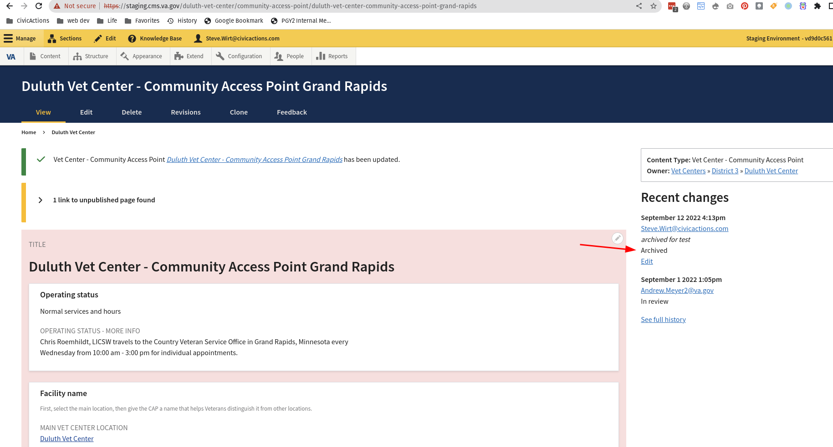Viewport: 833px width, 447px height.
Task: Open the web dev bookmarks folder
Action: coord(73,21)
